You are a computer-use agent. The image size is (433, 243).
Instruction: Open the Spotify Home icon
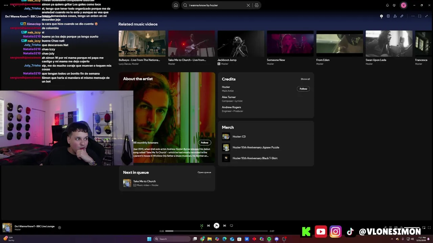coord(176,5)
